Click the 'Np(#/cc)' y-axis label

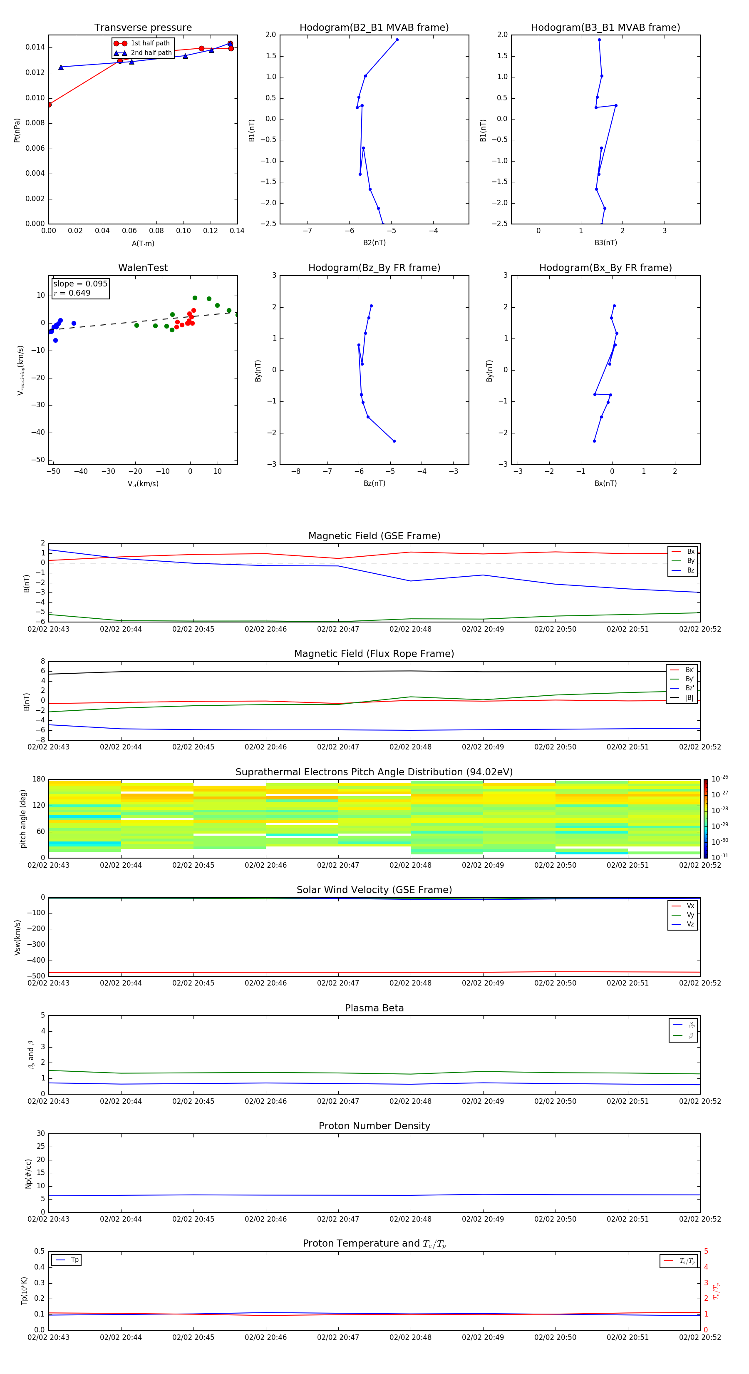pyautogui.click(x=28, y=1173)
